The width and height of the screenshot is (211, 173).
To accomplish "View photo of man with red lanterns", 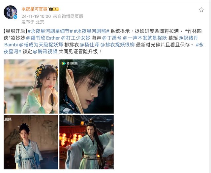I will click(x=86, y=142).
